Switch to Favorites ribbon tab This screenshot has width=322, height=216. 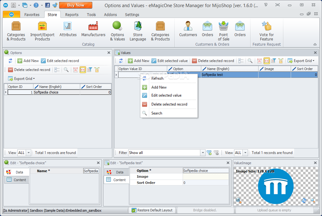click(x=32, y=15)
